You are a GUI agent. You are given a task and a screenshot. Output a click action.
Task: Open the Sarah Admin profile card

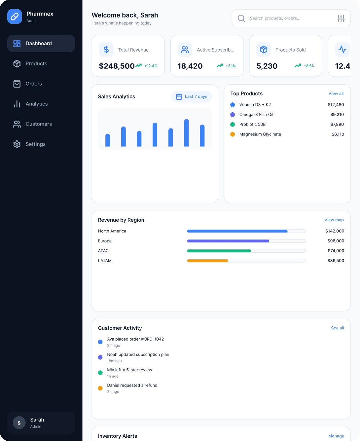click(41, 423)
